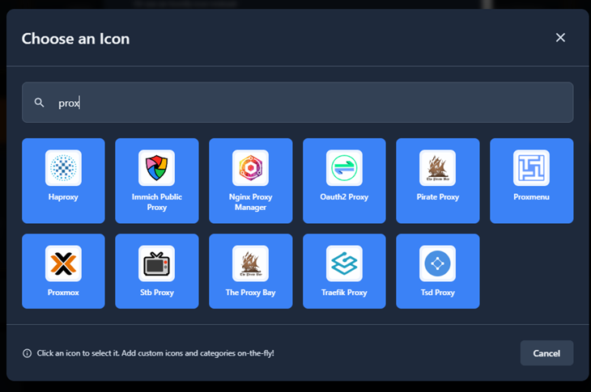Choose the Pirate Proxy icon
Image resolution: width=591 pixels, height=392 pixels.
[438, 180]
